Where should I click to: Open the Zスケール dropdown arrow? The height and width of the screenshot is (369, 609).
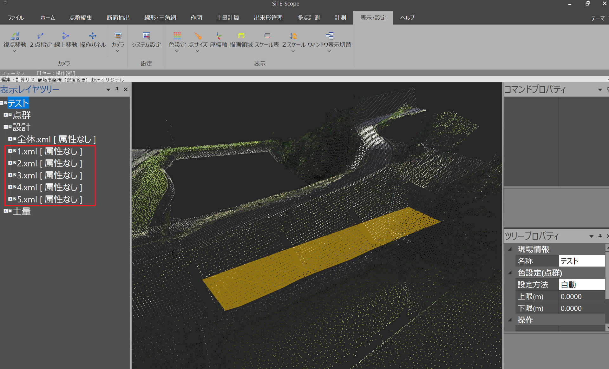pos(293,51)
